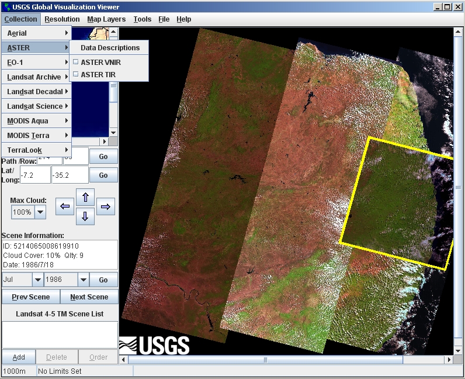Click Go button next to Lat/Long
Image resolution: width=465 pixels, height=379 pixels.
[103, 175]
